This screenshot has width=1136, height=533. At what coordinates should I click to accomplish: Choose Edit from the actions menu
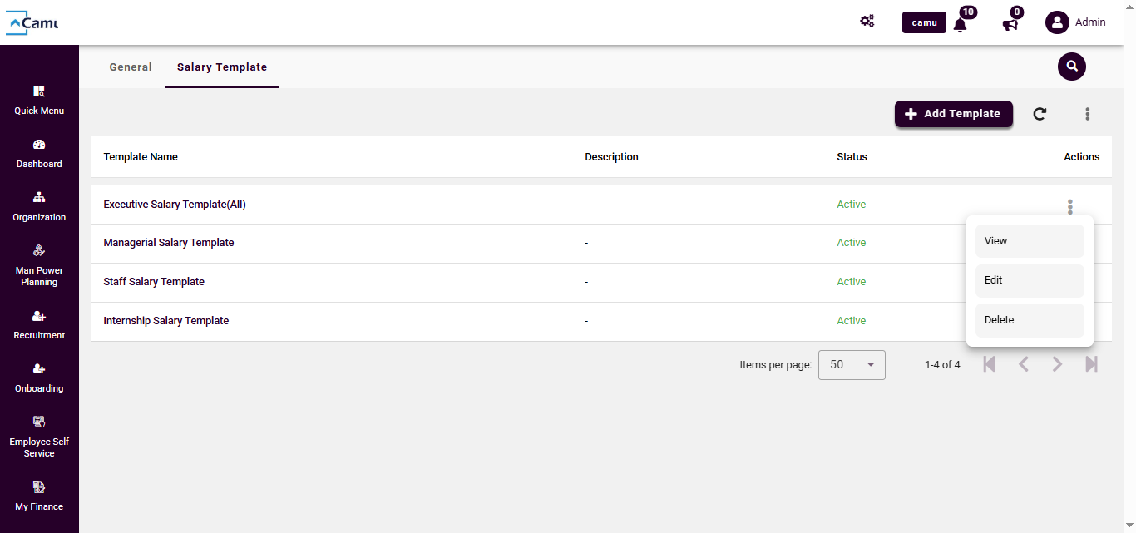point(1030,280)
